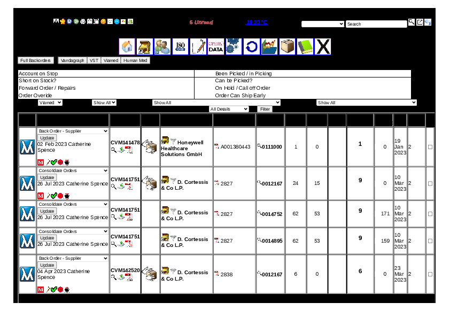Image resolution: width=450 pixels, height=318 pixels.
Task: Click the magnifier icon under order CVM141478
Action: pos(113,150)
